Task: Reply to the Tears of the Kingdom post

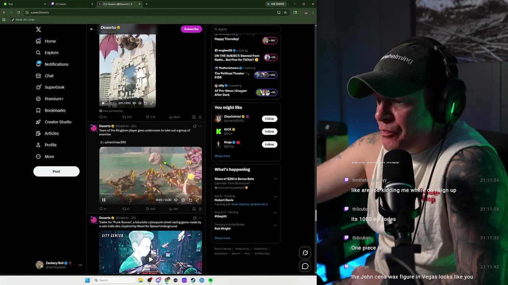Action: coord(102,209)
